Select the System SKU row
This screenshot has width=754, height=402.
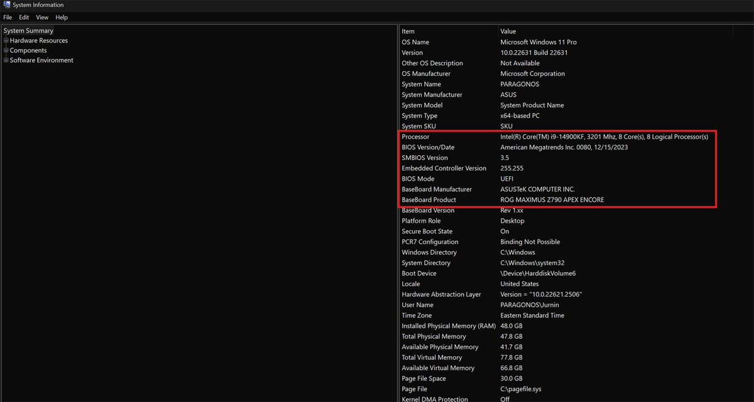tap(418, 127)
